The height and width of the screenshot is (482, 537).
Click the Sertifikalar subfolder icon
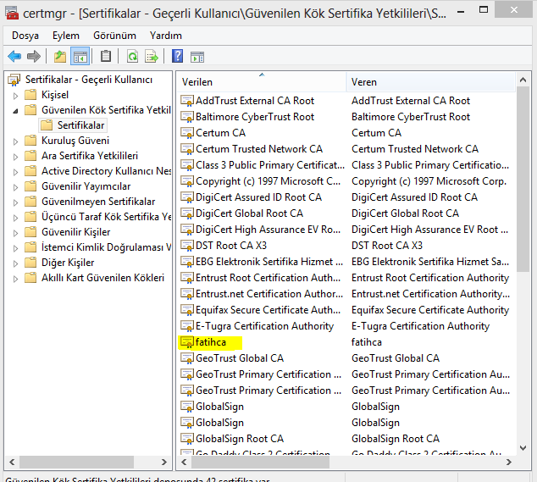[x=47, y=125]
